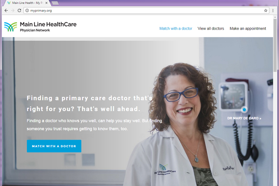Click the blue MATCH WITH A DOCTOR button
279x186 pixels.
tap(54, 146)
